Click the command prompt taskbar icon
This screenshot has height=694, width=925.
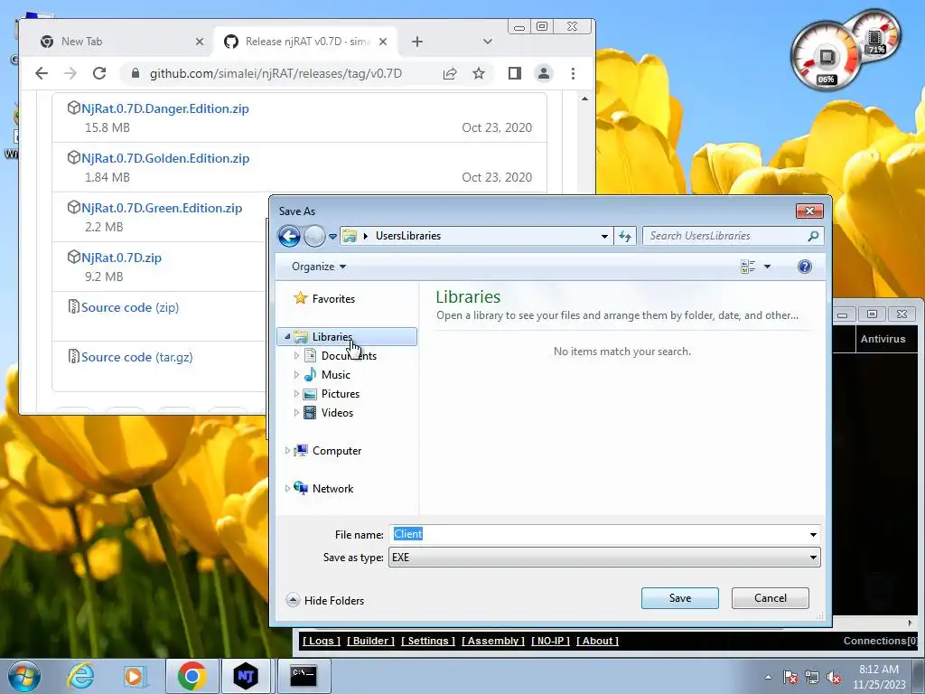tap(304, 676)
